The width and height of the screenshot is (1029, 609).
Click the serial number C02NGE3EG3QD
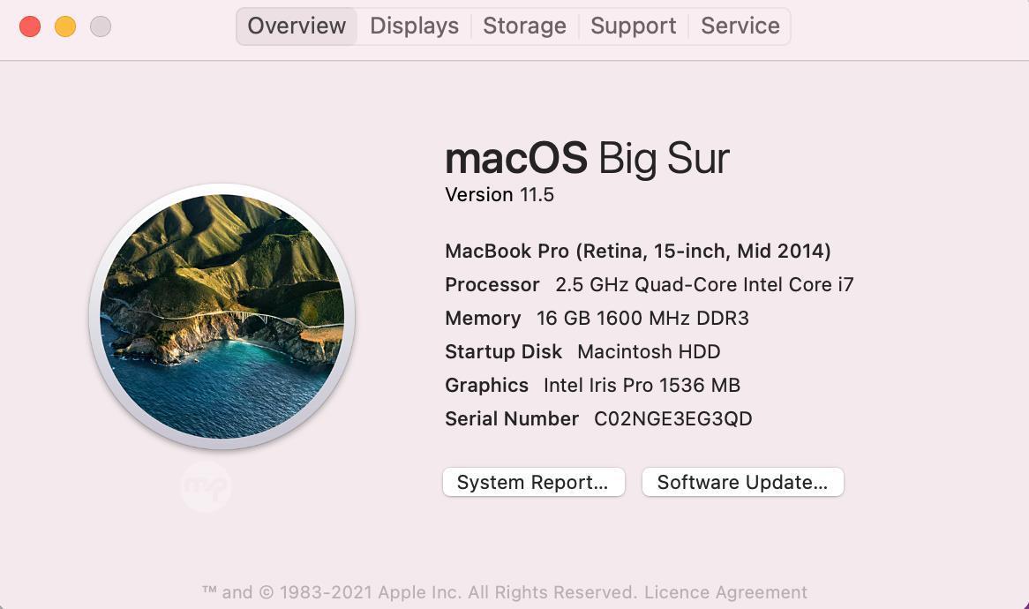[x=672, y=418]
